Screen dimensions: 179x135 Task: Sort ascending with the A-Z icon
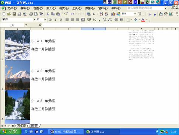click(x=101, y=14)
